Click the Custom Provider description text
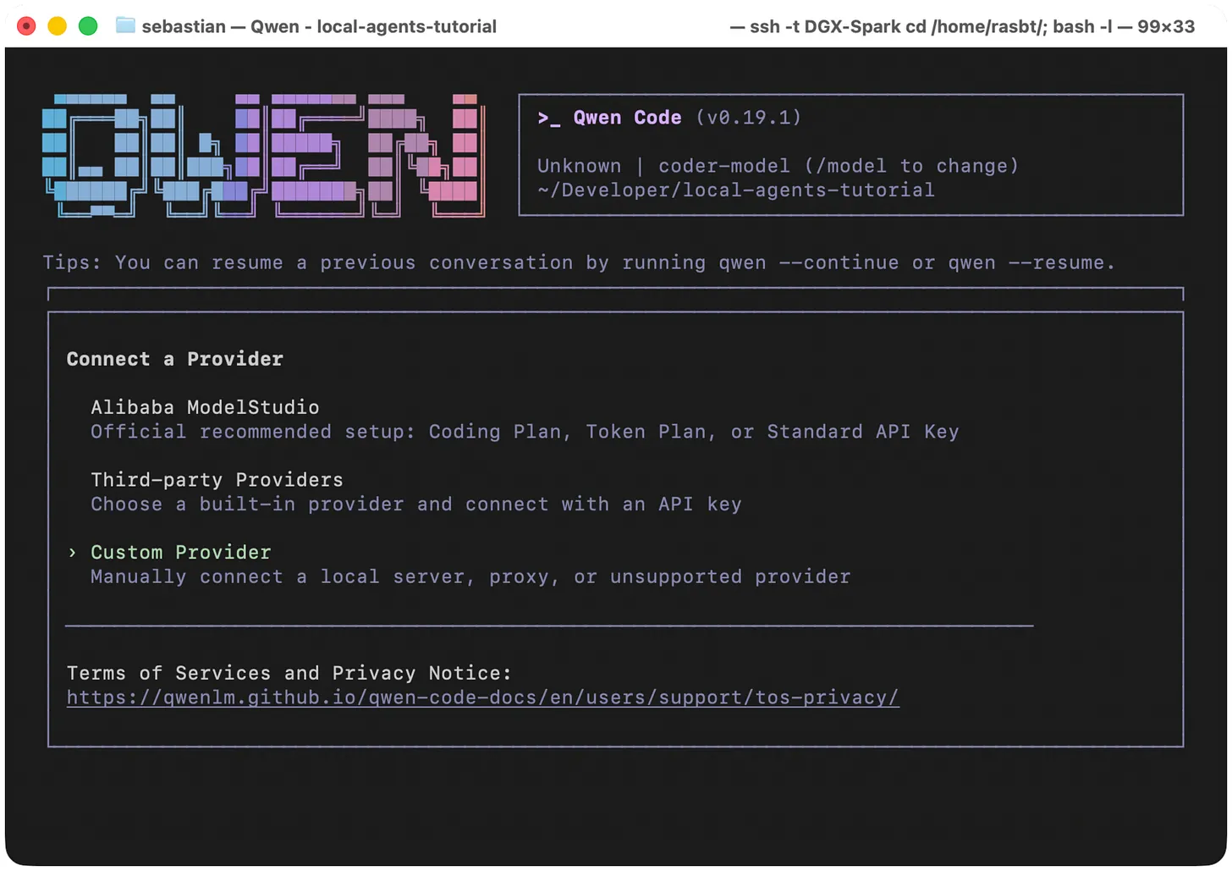This screenshot has height=871, width=1232. click(x=470, y=576)
